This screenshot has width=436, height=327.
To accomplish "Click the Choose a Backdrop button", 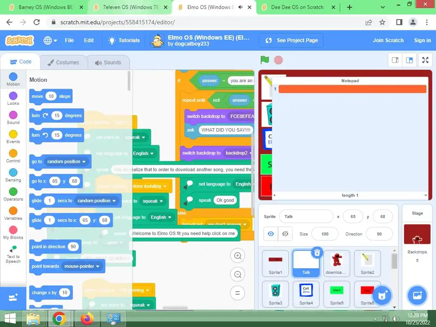I will [x=417, y=295].
